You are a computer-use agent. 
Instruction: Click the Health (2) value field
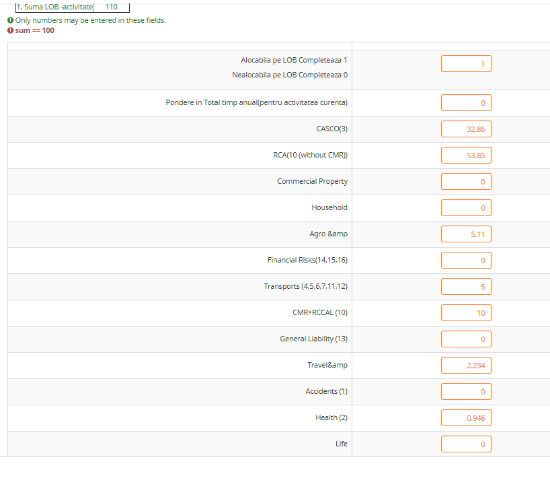coord(466,417)
